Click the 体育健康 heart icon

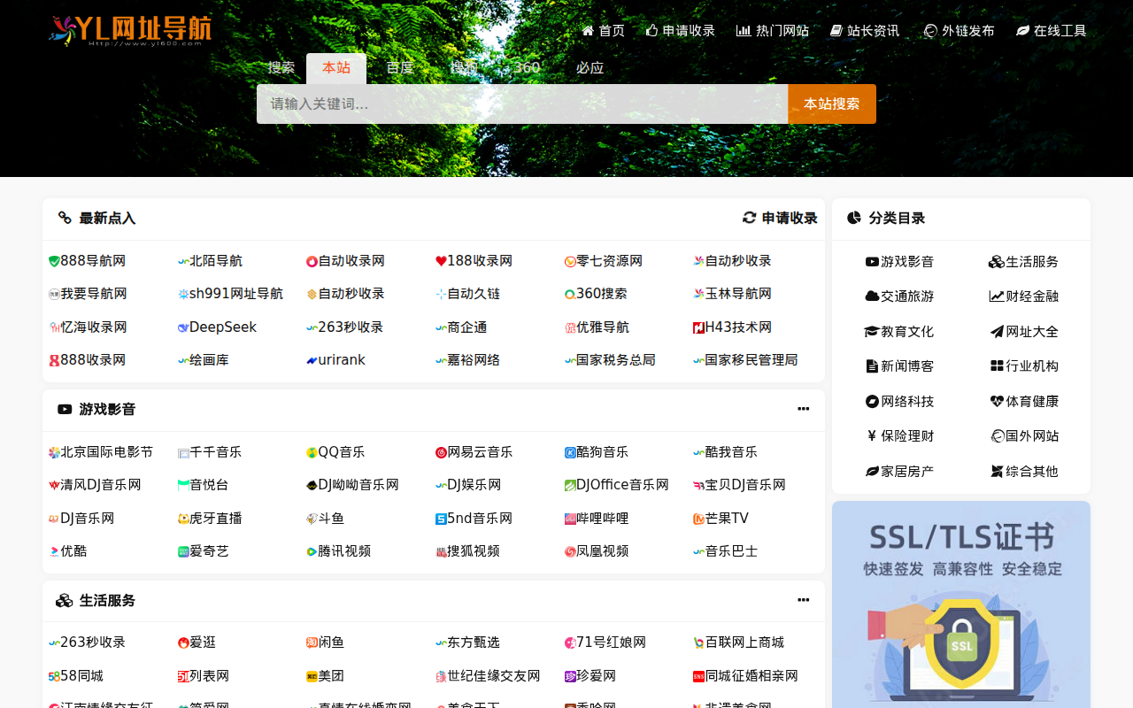pyautogui.click(x=995, y=401)
